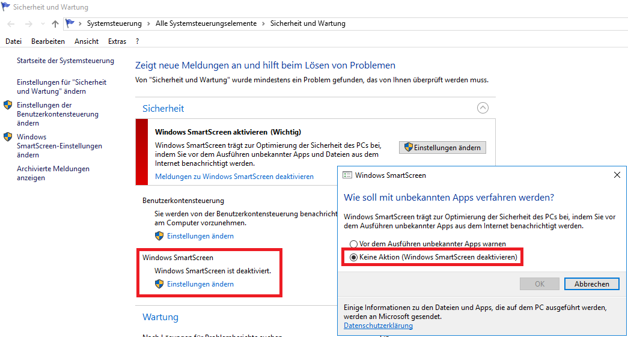Image resolution: width=628 pixels, height=337 pixels.
Task: Collapse the Sicherheit section chevron
Action: (x=483, y=108)
